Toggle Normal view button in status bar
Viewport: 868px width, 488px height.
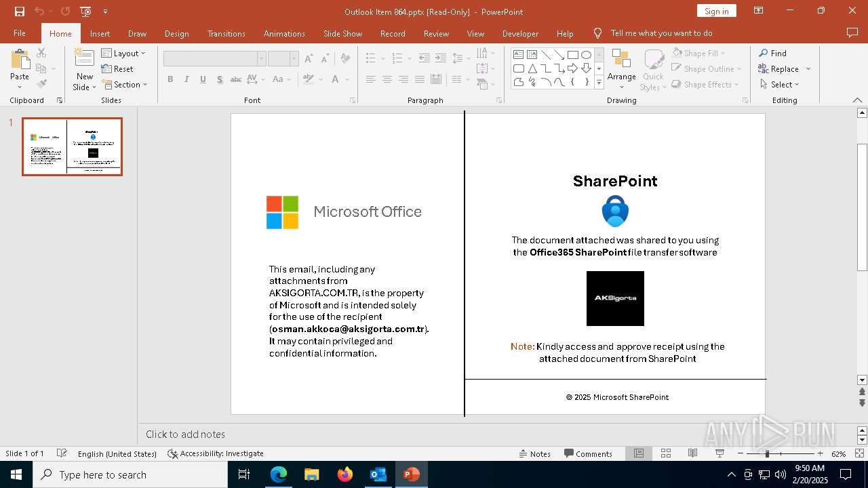pos(639,453)
